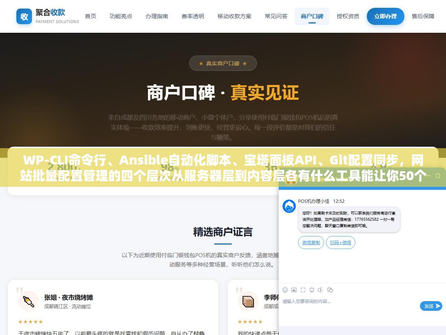446x335 pixels.
Task: Click the 聚合收款 logo icon
Action: click(24, 16)
